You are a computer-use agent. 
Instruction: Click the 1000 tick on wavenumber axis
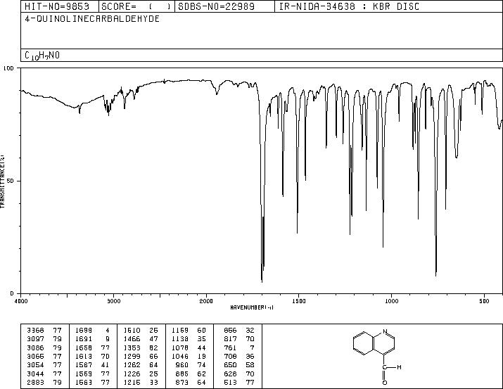click(391, 301)
